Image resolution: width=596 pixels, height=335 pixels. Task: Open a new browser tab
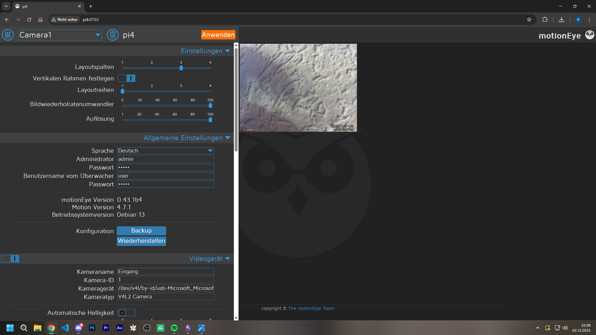(x=91, y=6)
